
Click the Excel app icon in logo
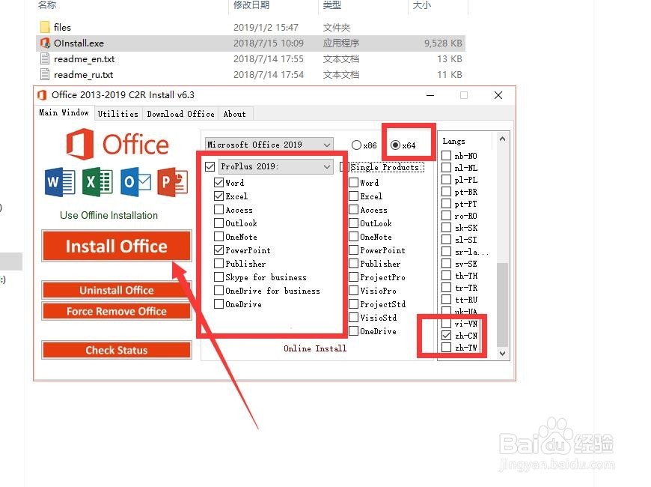point(97,182)
